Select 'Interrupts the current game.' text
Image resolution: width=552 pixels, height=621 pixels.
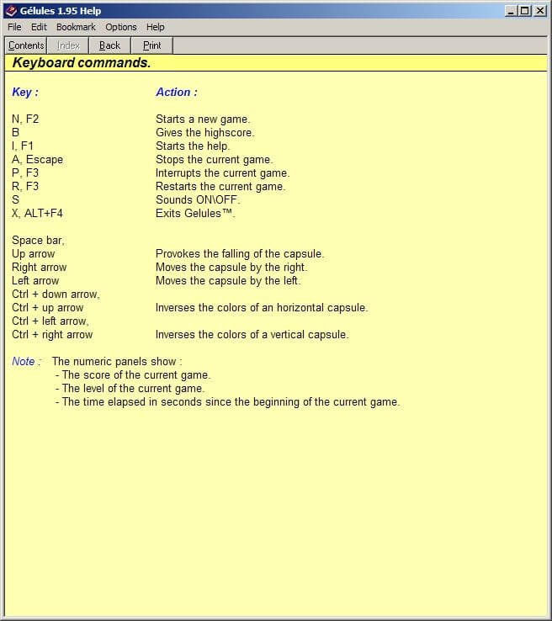point(222,172)
